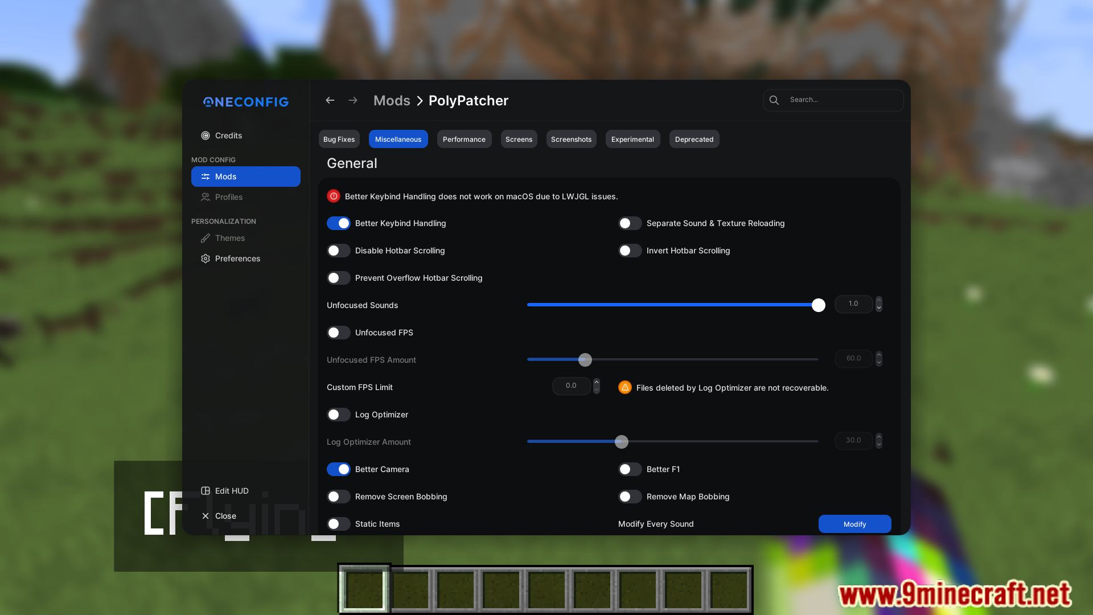Image resolution: width=1093 pixels, height=615 pixels.
Task: Toggle Unfocused FPS on
Action: point(339,333)
